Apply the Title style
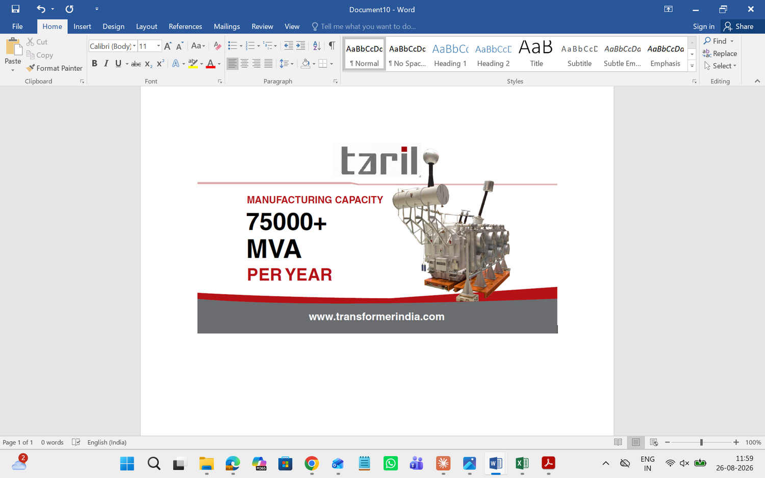This screenshot has height=478, width=765. point(536,54)
